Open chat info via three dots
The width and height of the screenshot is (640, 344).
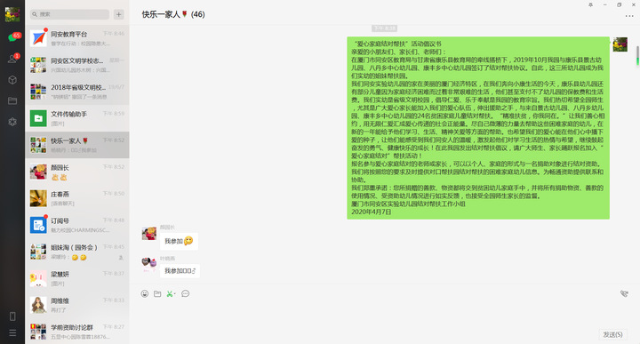629,16
